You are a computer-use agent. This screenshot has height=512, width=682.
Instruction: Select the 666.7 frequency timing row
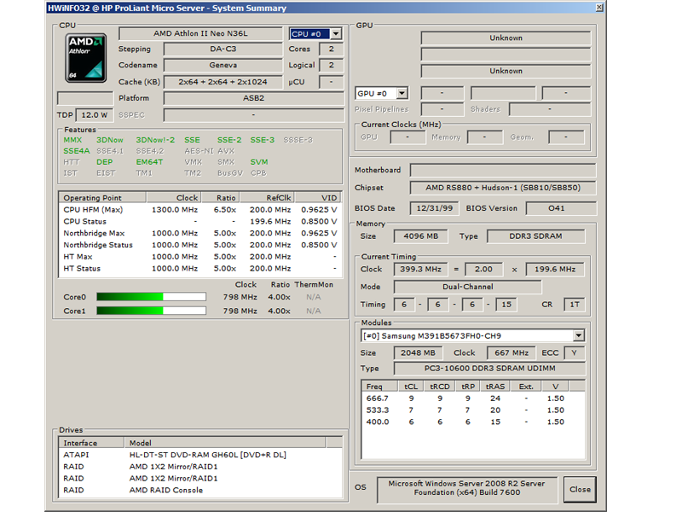pyautogui.click(x=473, y=399)
